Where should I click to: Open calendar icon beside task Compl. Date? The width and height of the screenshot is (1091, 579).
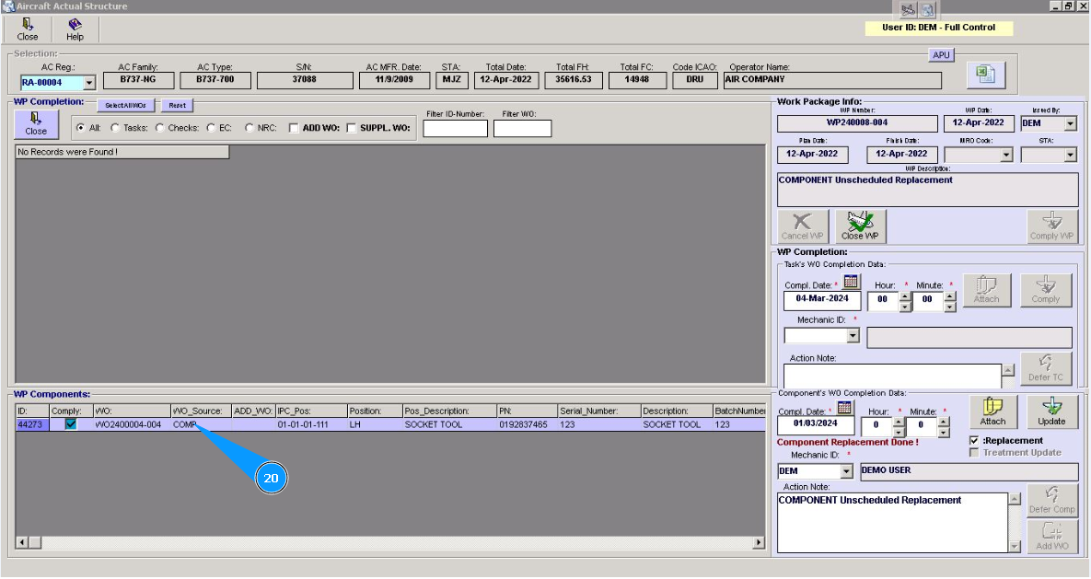[x=851, y=283]
